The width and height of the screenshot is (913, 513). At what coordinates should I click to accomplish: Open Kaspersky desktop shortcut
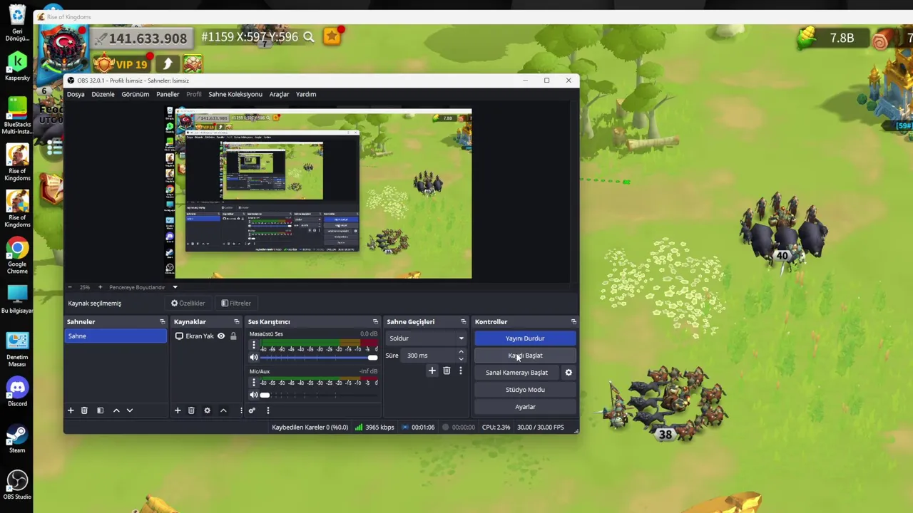coord(17,66)
